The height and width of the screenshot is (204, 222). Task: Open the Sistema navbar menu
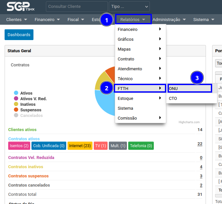tap(203, 20)
